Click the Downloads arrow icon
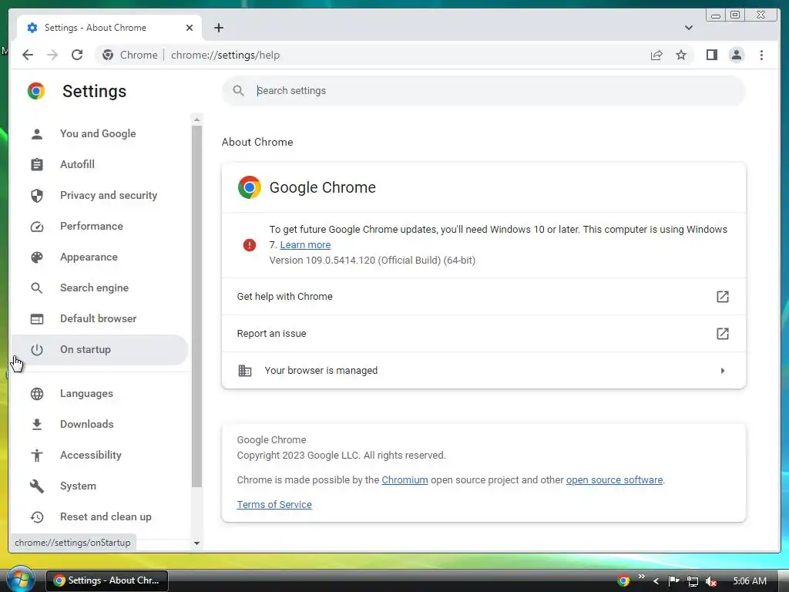The height and width of the screenshot is (592, 789). tap(37, 425)
